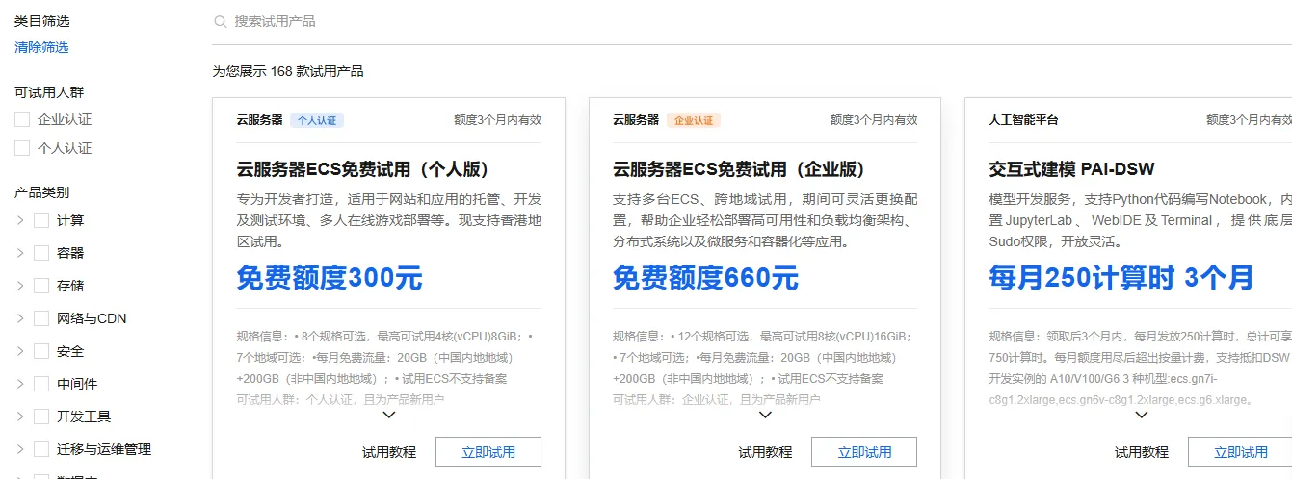Viewport: 1292px width, 479px height.
Task: Tick the 计算 category checkbox
Action: (x=41, y=220)
